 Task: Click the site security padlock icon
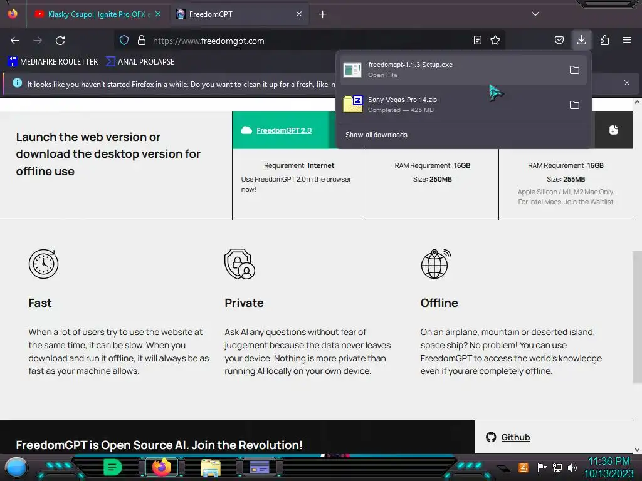coord(142,40)
